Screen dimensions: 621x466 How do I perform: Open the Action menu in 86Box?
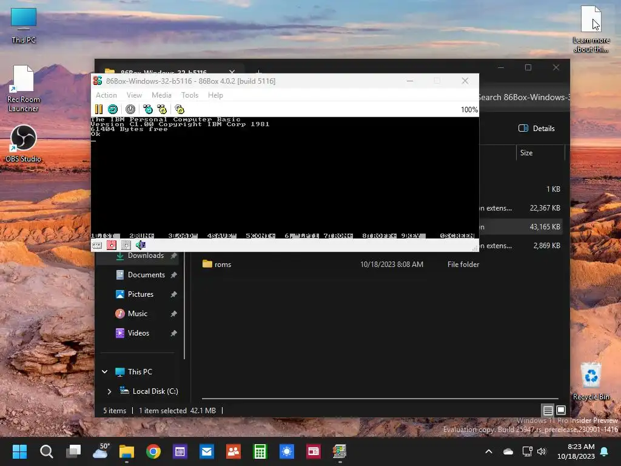(x=106, y=95)
